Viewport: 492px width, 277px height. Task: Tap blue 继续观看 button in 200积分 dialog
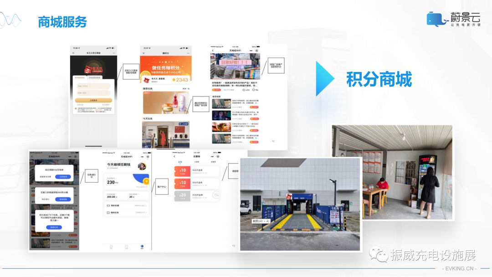(x=63, y=199)
